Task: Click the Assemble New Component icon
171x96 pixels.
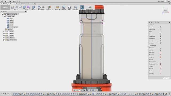Action: pyautogui.click(x=39, y=7)
